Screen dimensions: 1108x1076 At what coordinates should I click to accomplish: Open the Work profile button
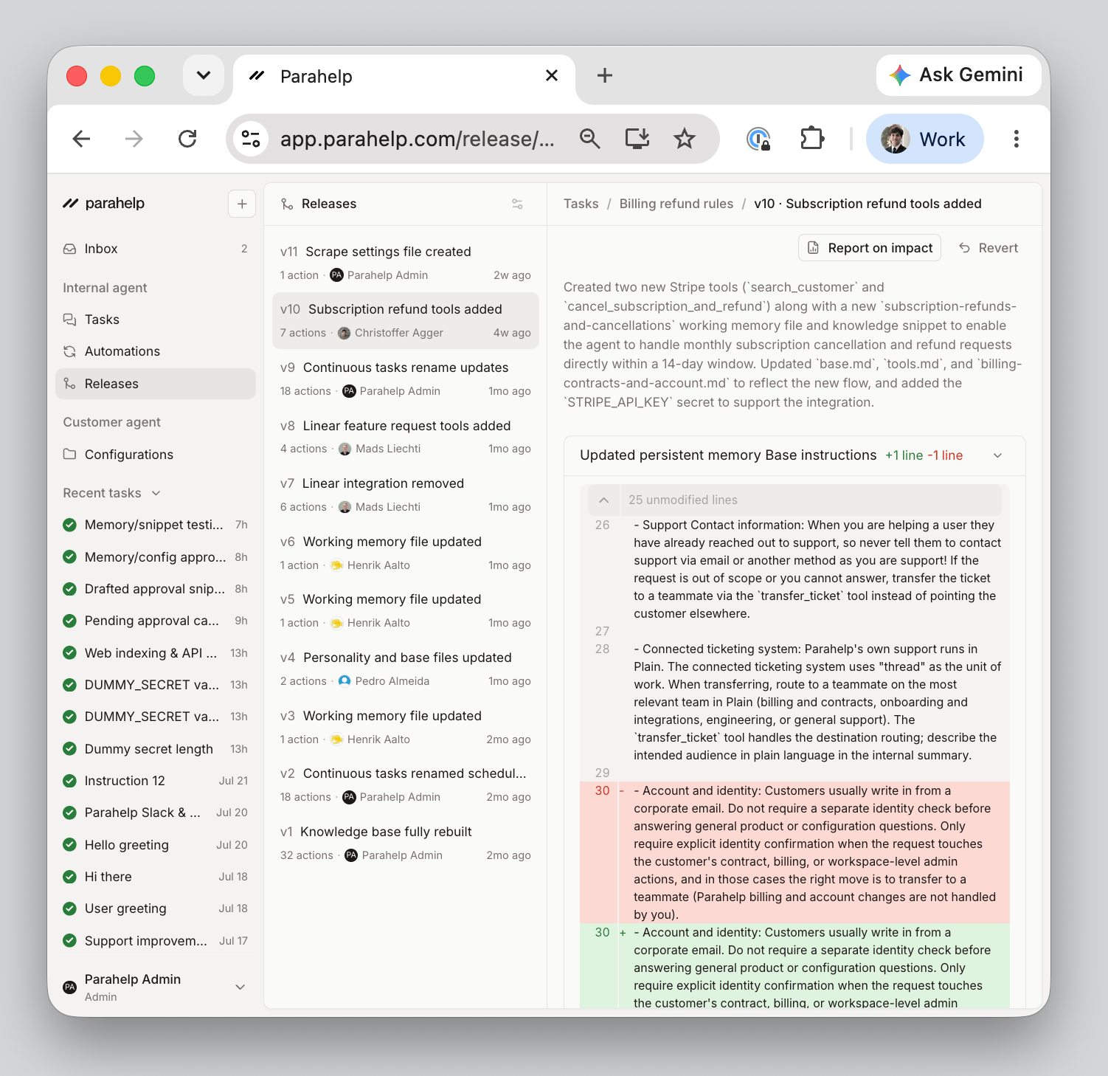pyautogui.click(x=924, y=139)
